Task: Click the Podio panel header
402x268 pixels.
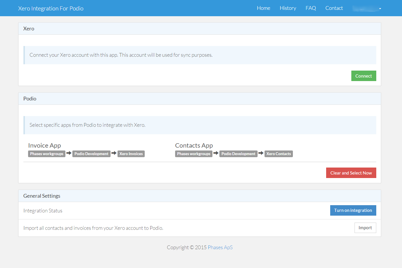Action: [200, 99]
